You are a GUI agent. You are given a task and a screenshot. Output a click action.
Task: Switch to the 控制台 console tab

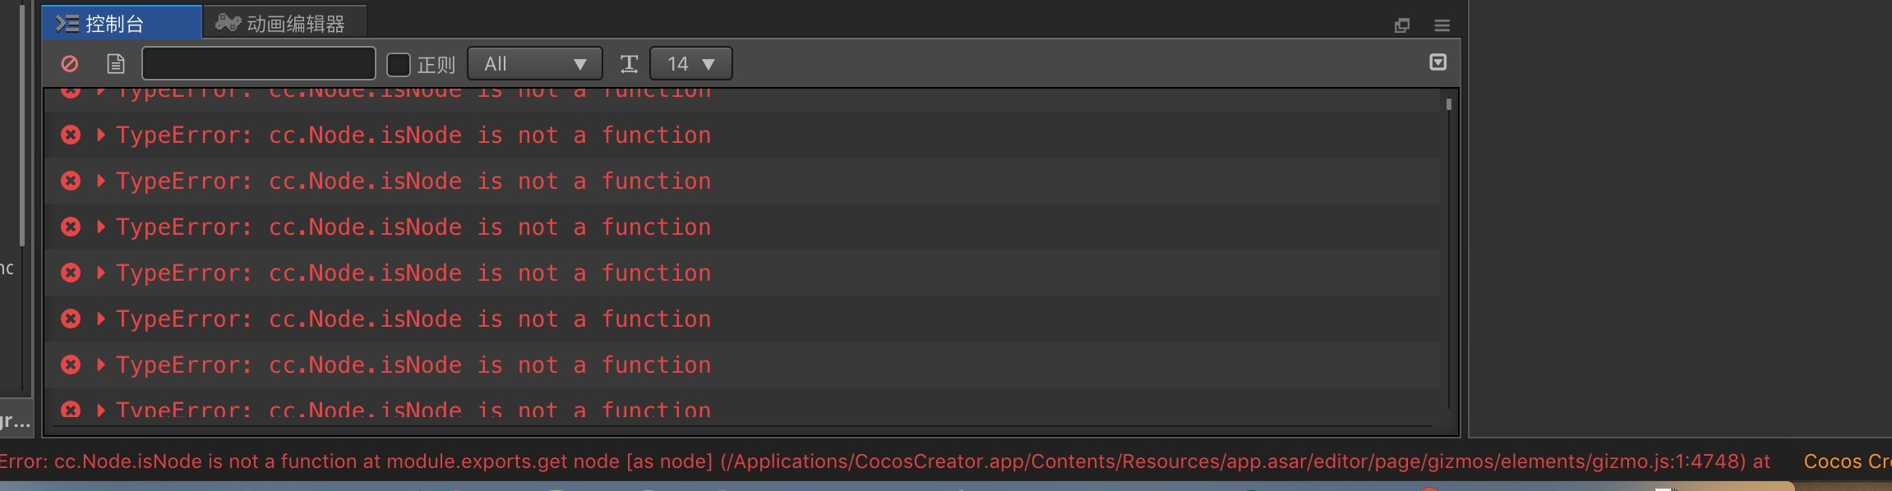click(121, 23)
